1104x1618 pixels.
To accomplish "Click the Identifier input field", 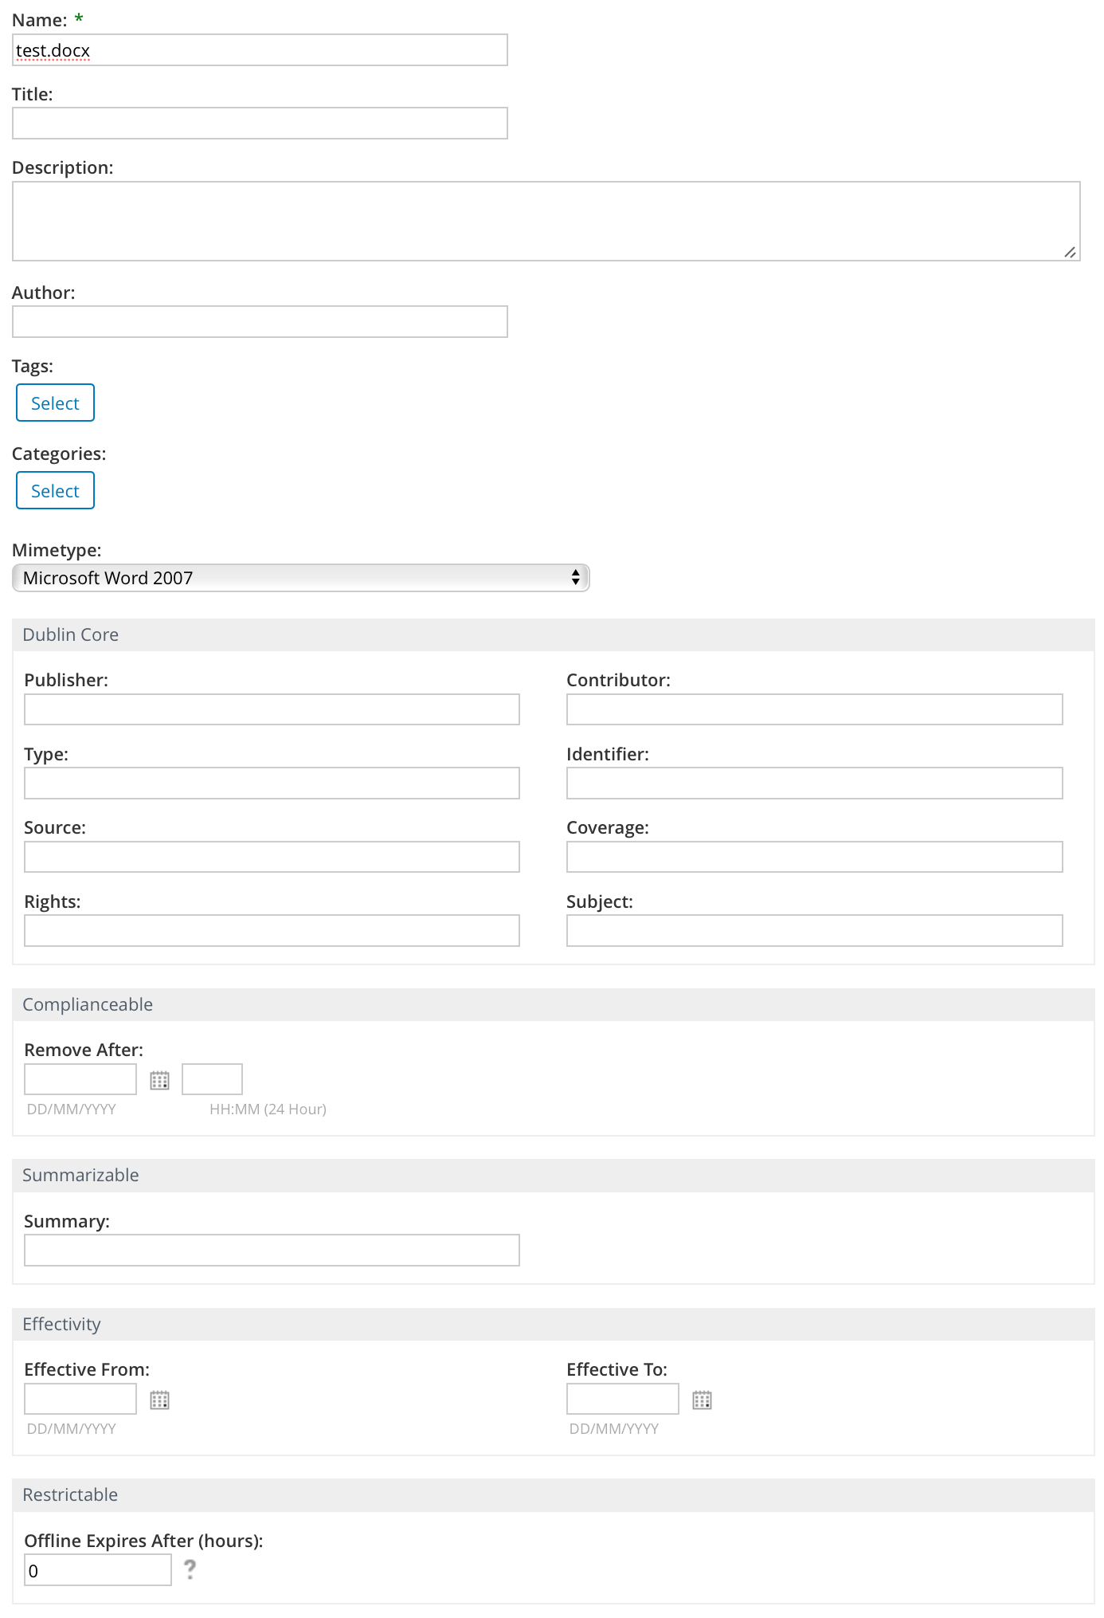I will coord(814,783).
